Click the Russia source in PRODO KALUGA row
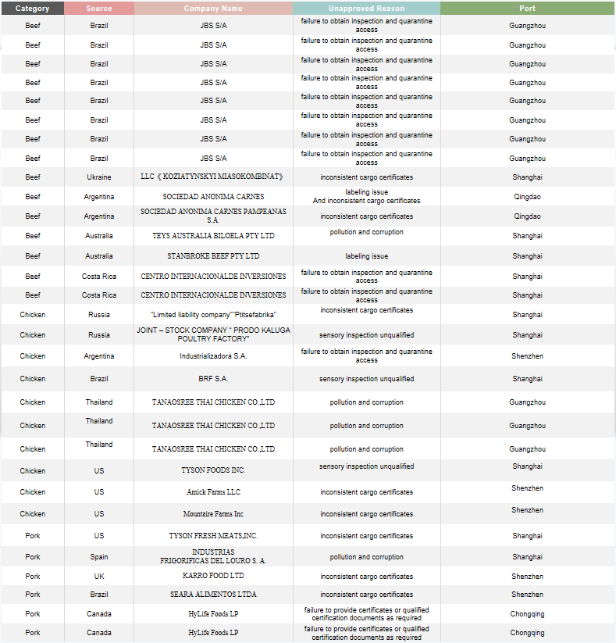 (x=99, y=335)
